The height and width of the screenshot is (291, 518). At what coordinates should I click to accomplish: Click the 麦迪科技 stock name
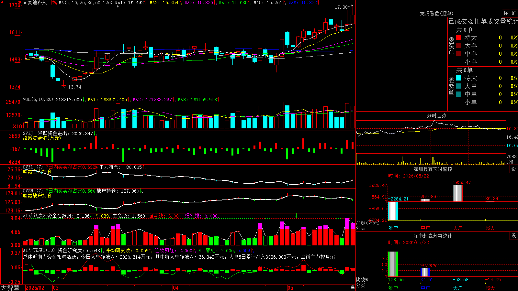(37, 3)
